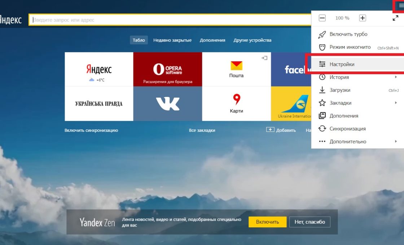Image resolution: width=404 pixels, height=245 pixels.
Task: Open the Почта mail tile
Action: 237,69
